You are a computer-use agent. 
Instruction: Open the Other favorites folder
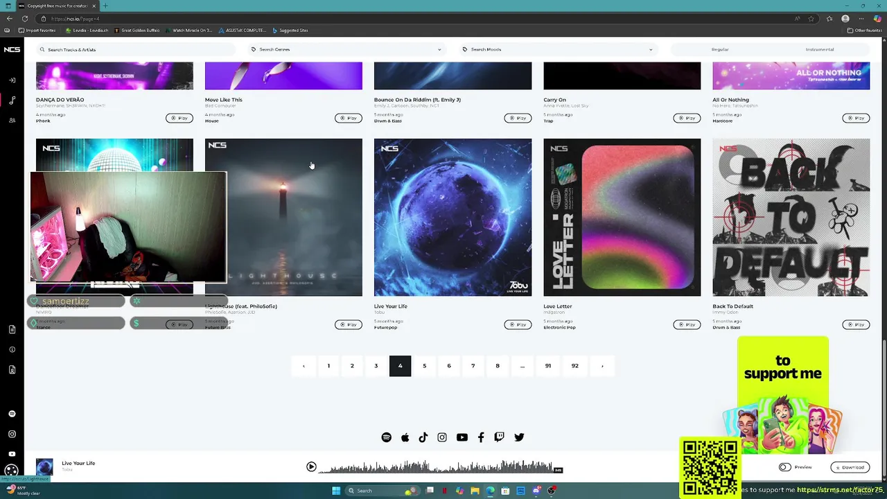coord(864,30)
